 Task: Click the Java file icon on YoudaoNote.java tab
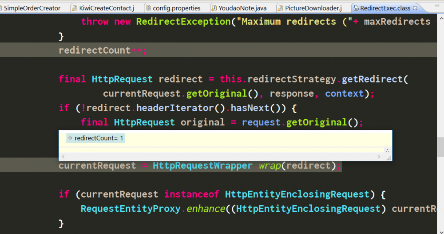(x=214, y=8)
